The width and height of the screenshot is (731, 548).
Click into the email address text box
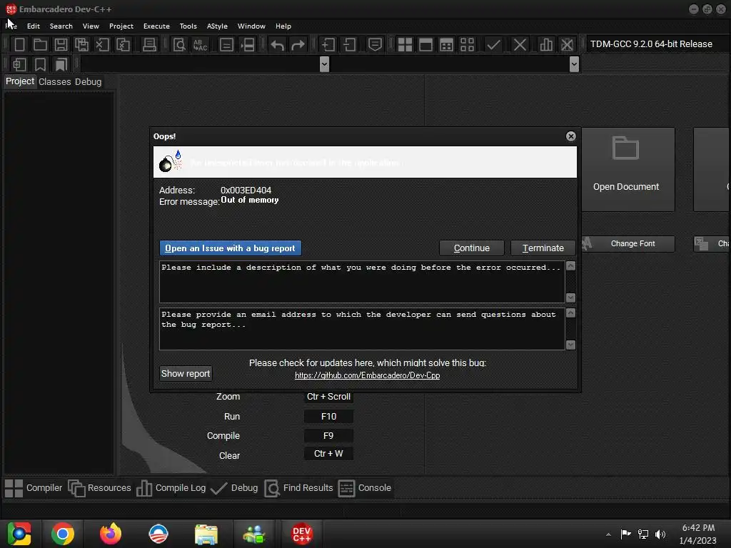pyautogui.click(x=362, y=329)
